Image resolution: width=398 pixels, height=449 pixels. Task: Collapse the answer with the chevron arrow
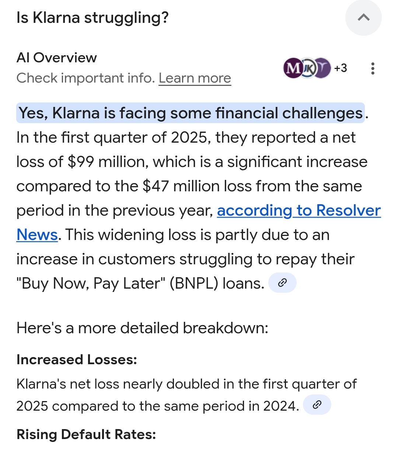click(363, 17)
